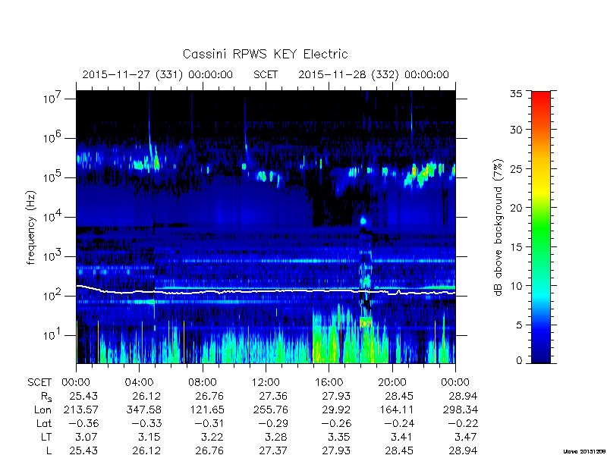Click the time tick label '16:00'
607x455 pixels.
point(329,383)
